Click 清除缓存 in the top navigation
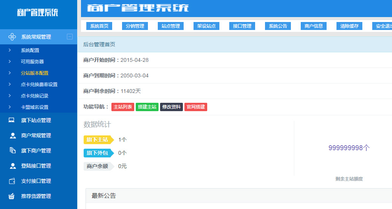 click(349, 26)
